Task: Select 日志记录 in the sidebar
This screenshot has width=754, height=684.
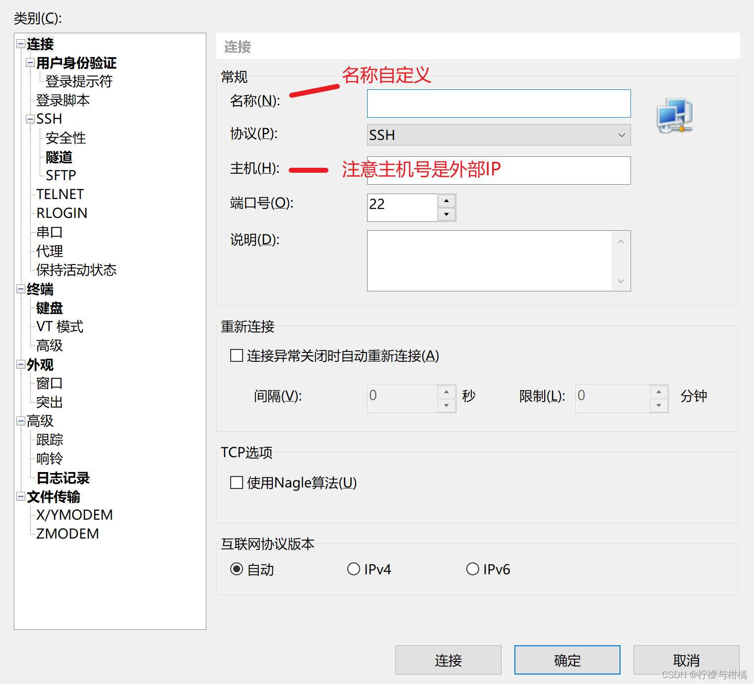Action: (63, 478)
